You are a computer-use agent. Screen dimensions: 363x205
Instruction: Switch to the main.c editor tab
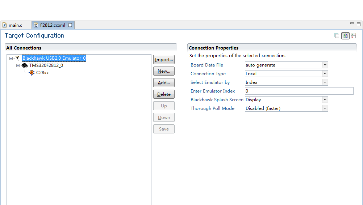click(x=15, y=25)
